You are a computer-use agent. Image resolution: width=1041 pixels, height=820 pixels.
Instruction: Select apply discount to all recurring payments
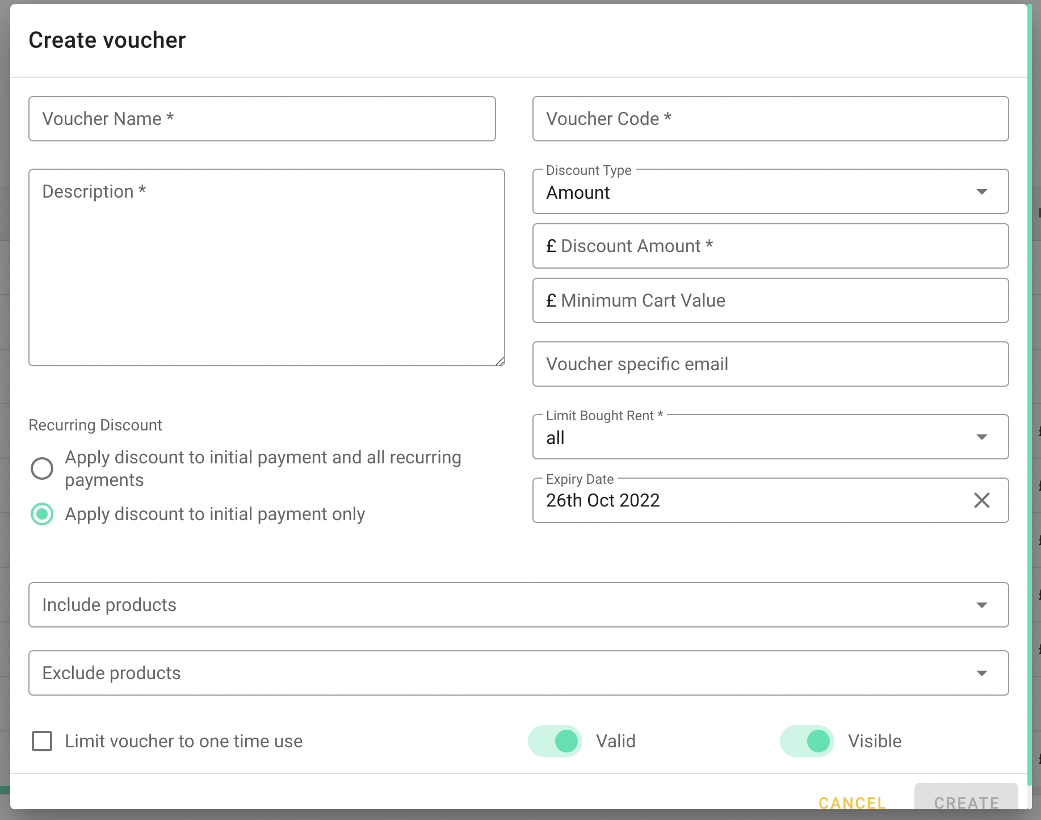pos(42,468)
